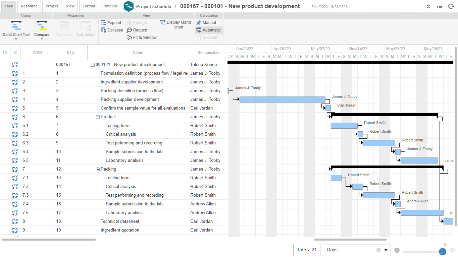Click status icon of WBS 7.5 row

tap(15, 213)
